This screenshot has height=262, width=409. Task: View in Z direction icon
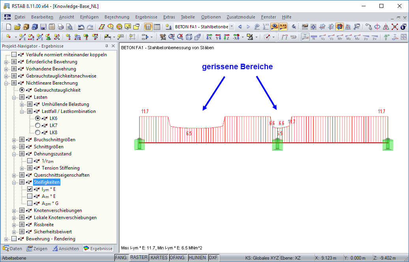(x=227, y=37)
